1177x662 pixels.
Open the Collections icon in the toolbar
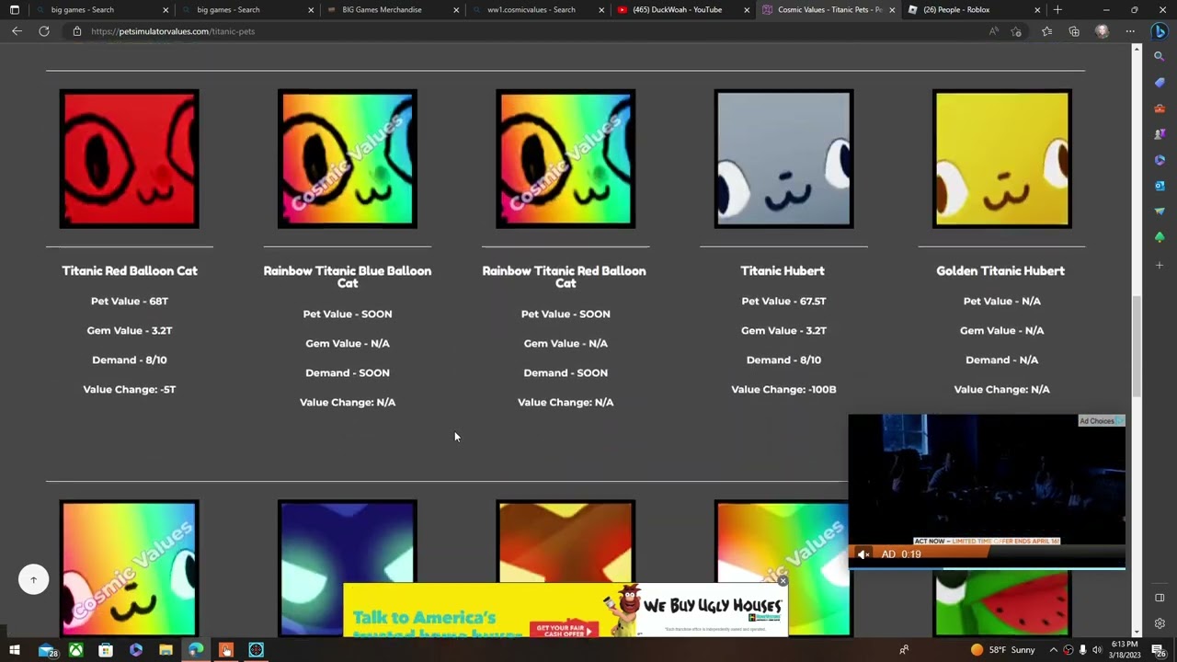tap(1074, 31)
